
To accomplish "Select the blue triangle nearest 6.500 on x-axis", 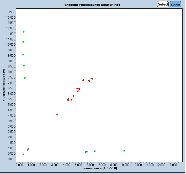I will [95, 151].
